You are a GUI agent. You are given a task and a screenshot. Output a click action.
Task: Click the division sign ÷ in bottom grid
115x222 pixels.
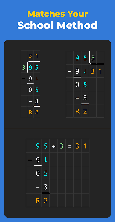[53, 146]
